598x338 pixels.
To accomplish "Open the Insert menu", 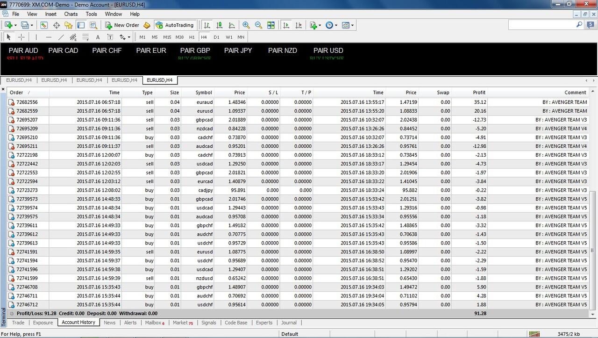I will click(x=50, y=14).
